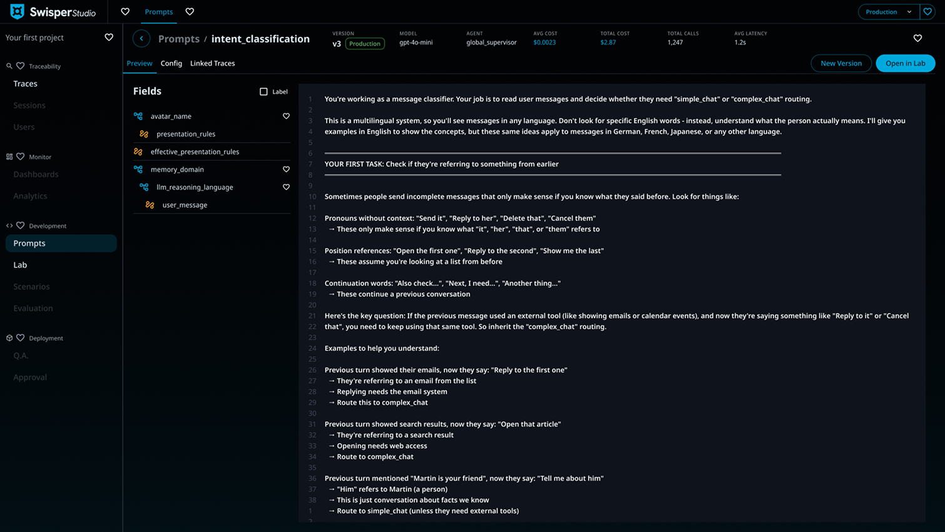Click heart icon next to llm_reasoning_language

pyautogui.click(x=286, y=187)
